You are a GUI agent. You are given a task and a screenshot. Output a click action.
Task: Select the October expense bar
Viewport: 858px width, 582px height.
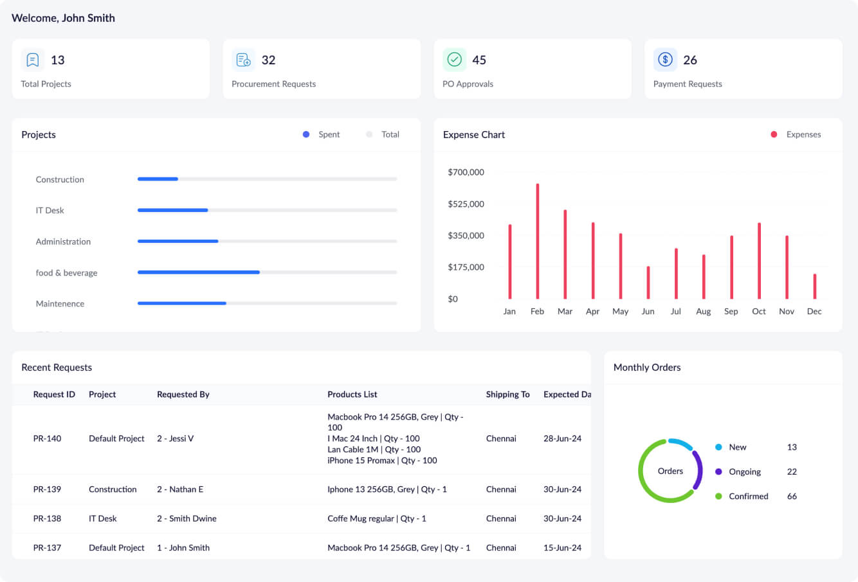pos(759,261)
